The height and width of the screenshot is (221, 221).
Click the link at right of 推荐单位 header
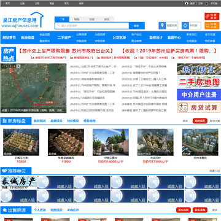click(x=215, y=171)
